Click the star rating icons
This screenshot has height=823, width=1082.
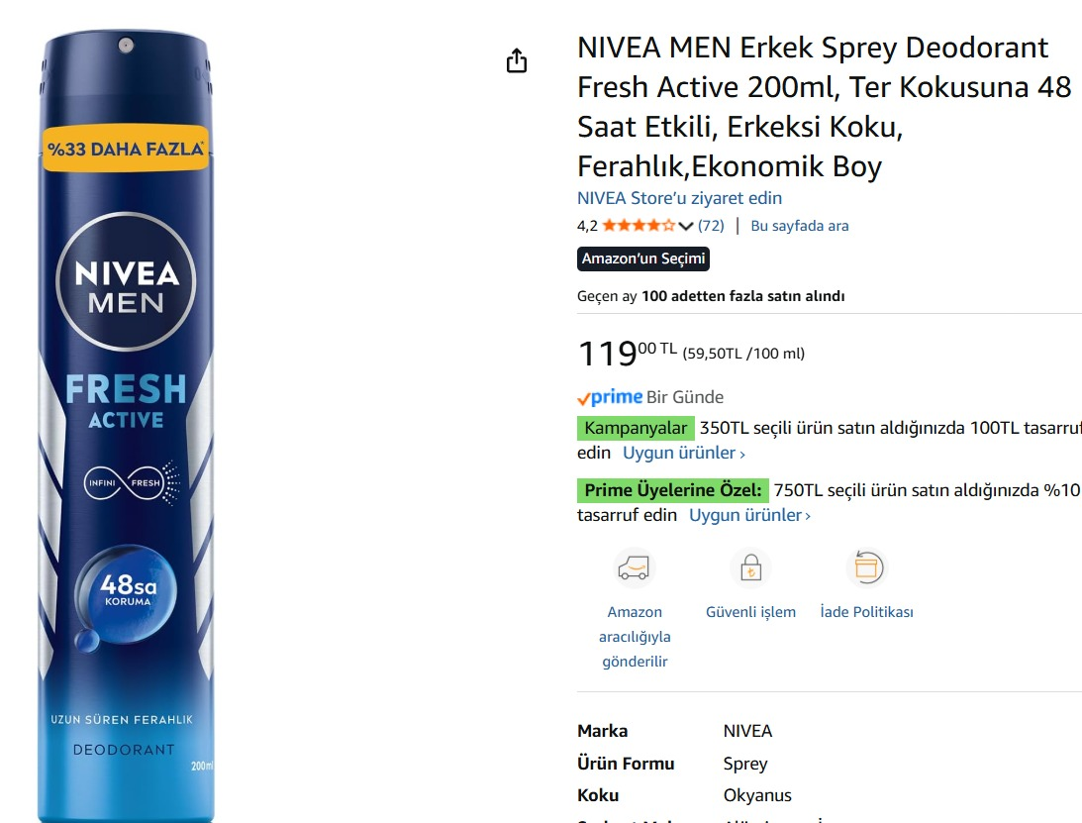click(x=639, y=226)
